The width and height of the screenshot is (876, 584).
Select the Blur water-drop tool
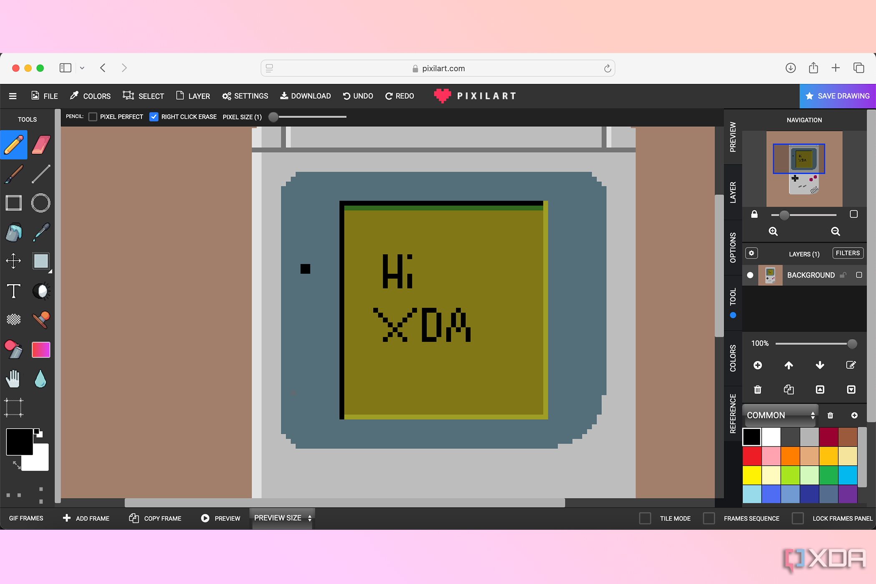click(41, 379)
